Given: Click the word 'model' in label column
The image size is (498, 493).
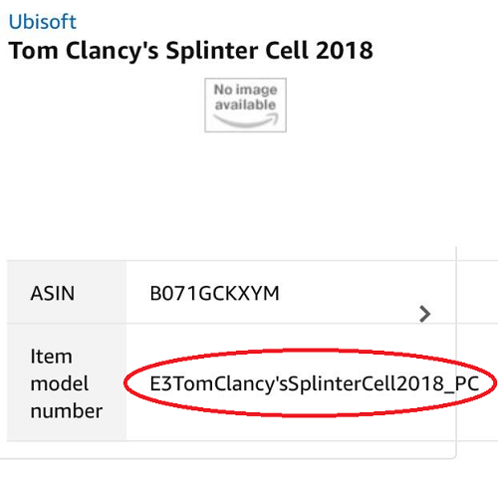Looking at the screenshot, I should pos(60,383).
